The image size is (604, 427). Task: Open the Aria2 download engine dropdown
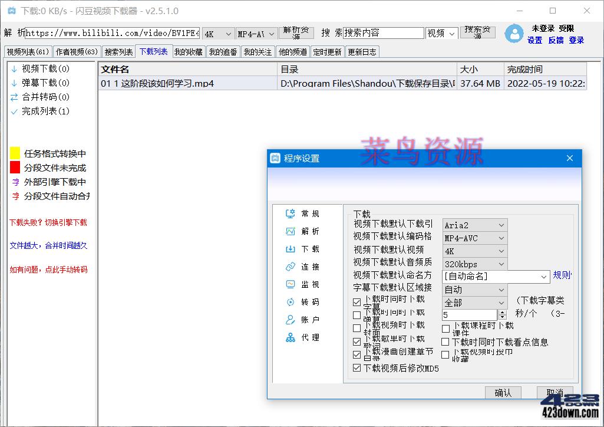[x=503, y=225]
